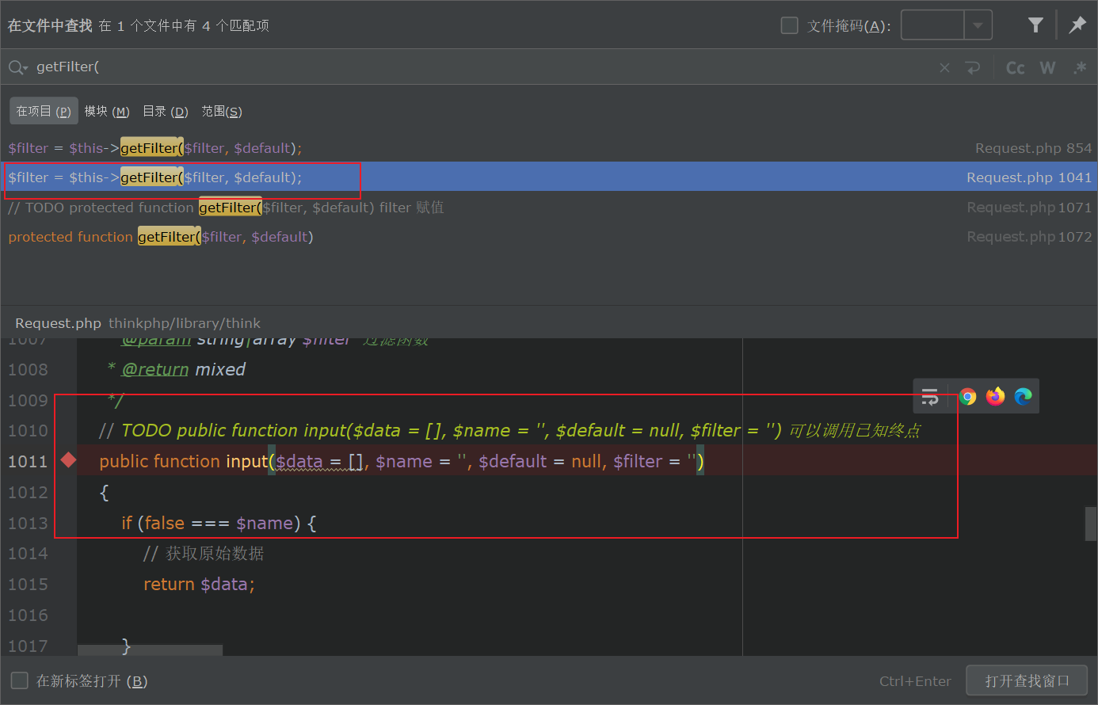Clear the search text with X icon

tap(944, 68)
